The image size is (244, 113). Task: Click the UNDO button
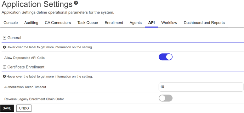point(24,108)
